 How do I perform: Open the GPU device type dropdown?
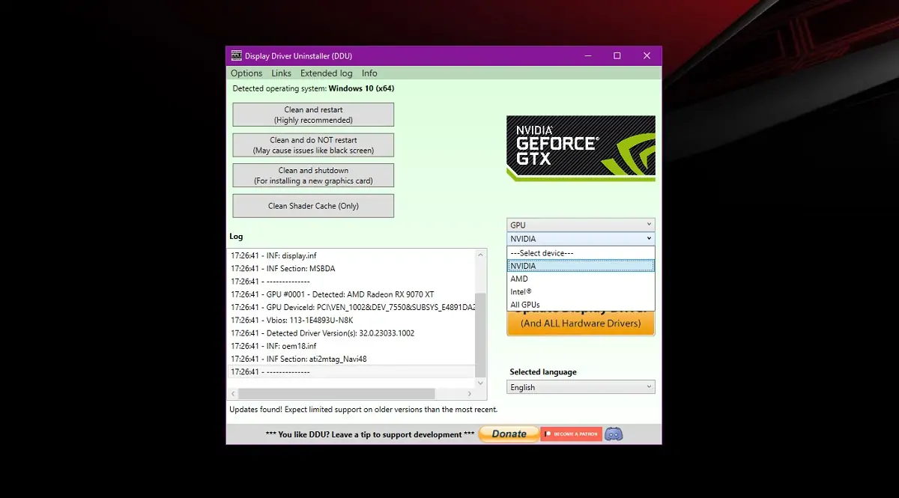click(x=581, y=225)
